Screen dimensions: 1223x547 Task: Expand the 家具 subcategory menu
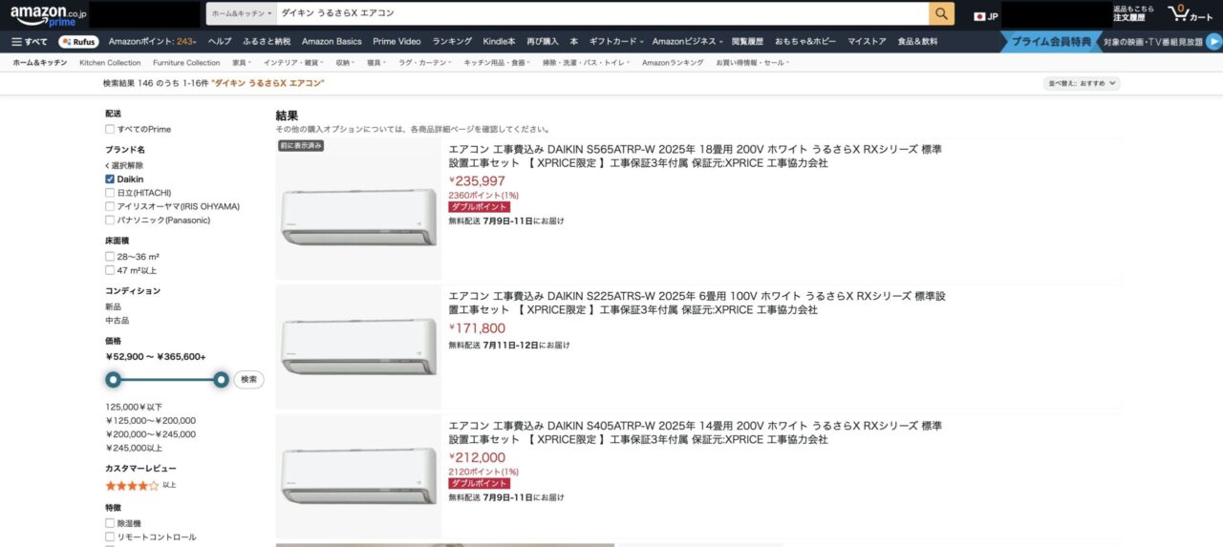tap(242, 63)
